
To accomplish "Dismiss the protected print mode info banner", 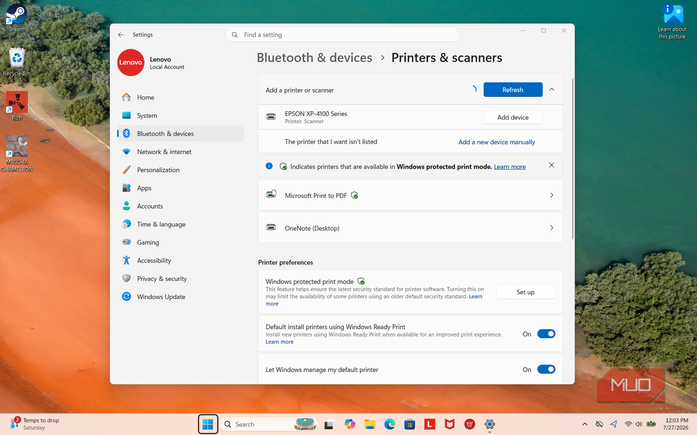I will point(551,165).
